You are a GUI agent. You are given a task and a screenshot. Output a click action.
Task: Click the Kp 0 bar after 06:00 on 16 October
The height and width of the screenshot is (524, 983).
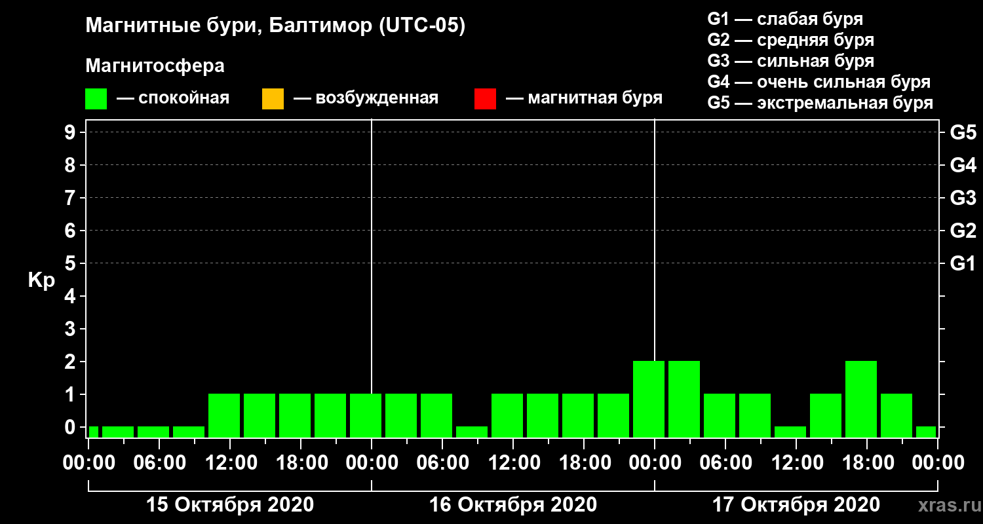[472, 432]
